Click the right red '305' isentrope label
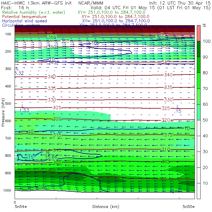 [x=166, y=161]
